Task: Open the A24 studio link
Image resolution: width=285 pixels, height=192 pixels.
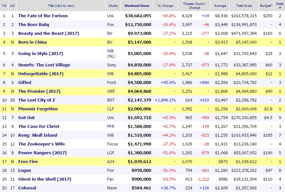Action: (x=111, y=161)
